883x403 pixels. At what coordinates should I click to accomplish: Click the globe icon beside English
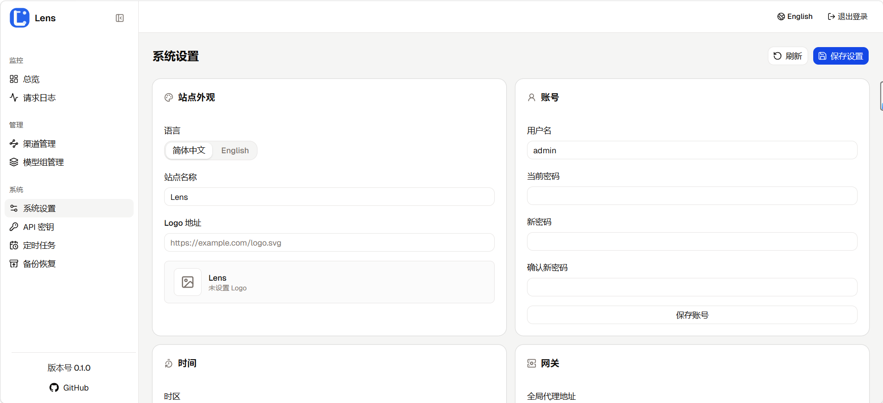click(x=781, y=17)
